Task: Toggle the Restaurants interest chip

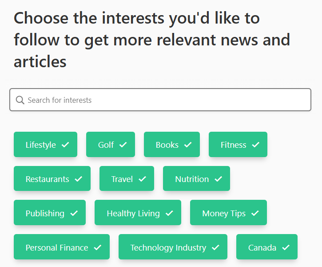Action: click(52, 179)
